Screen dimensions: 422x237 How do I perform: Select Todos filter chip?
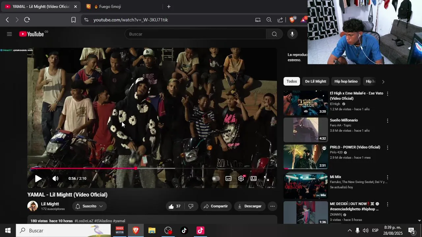click(292, 81)
